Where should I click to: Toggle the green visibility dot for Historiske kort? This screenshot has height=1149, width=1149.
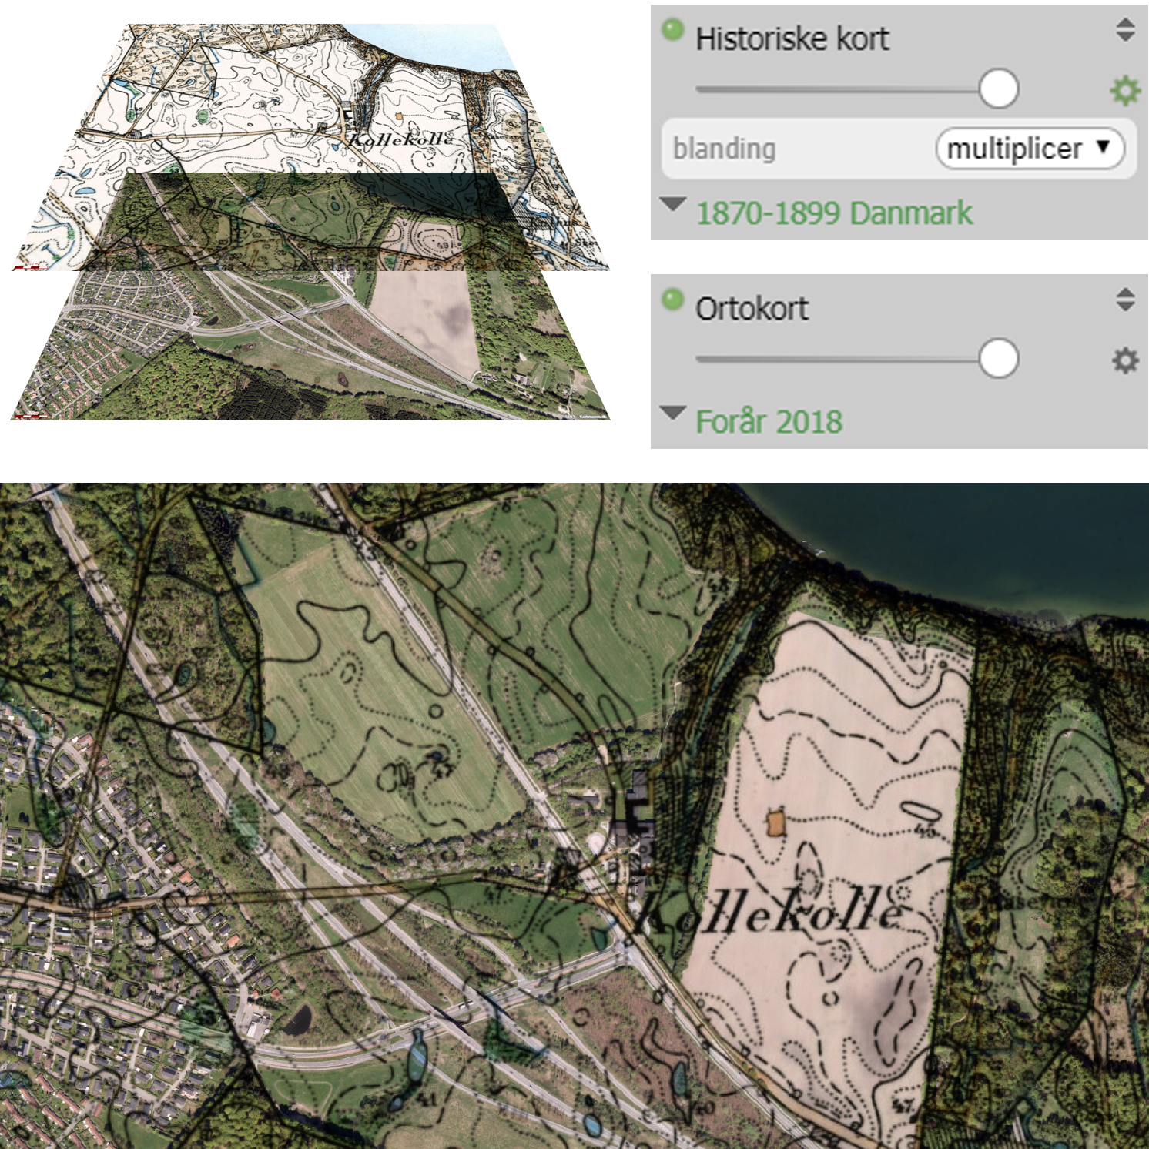[672, 29]
